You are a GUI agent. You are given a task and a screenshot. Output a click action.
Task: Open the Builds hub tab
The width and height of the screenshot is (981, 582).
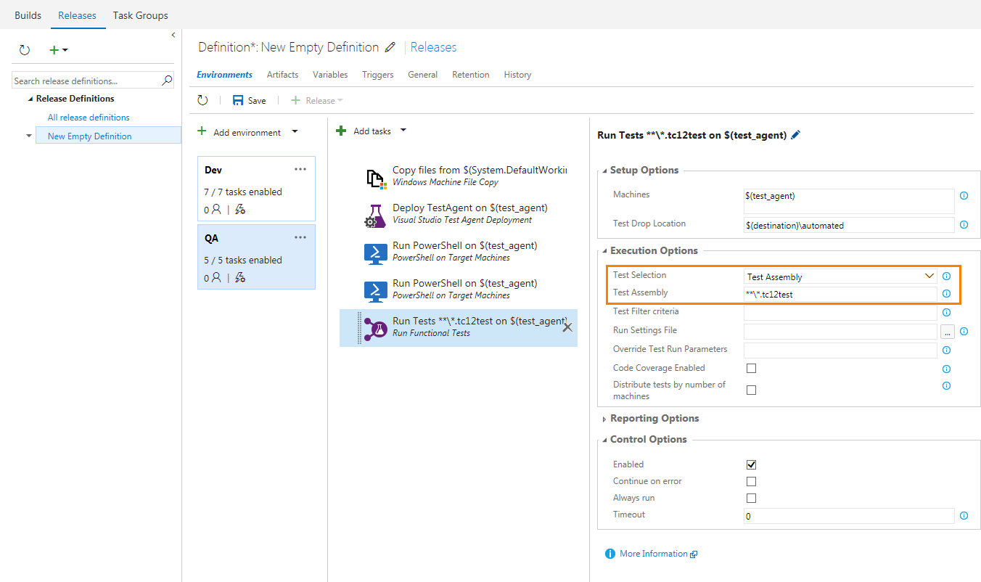tap(28, 15)
